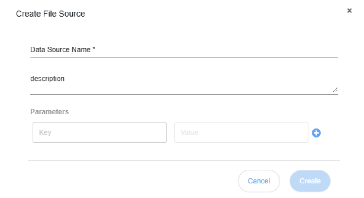Click the horizontal divider above the buttons
364x198 pixels.
(184, 161)
